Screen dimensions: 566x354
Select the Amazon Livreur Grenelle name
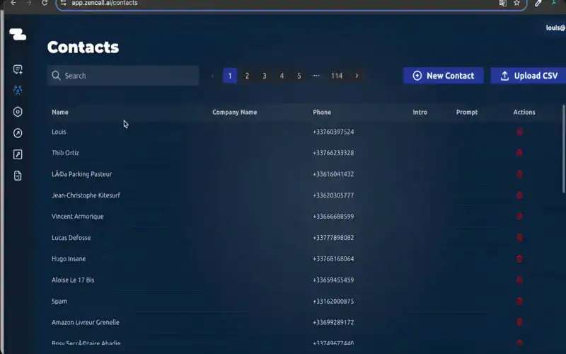click(x=86, y=322)
